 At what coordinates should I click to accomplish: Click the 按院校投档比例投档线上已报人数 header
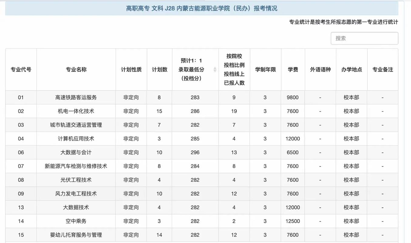point(234,70)
